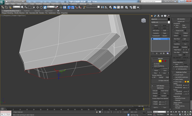This screenshot has width=192, height=116.
Task: Uncheck the Smooth Result checkbox
Action: [x=174, y=75]
